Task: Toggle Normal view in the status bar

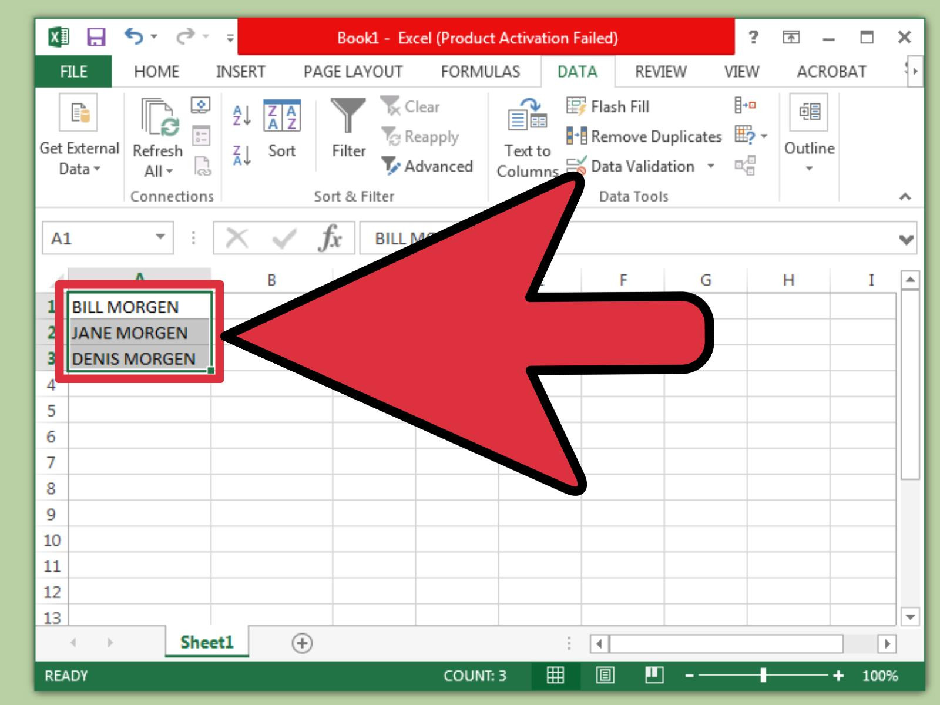Action: point(555,676)
